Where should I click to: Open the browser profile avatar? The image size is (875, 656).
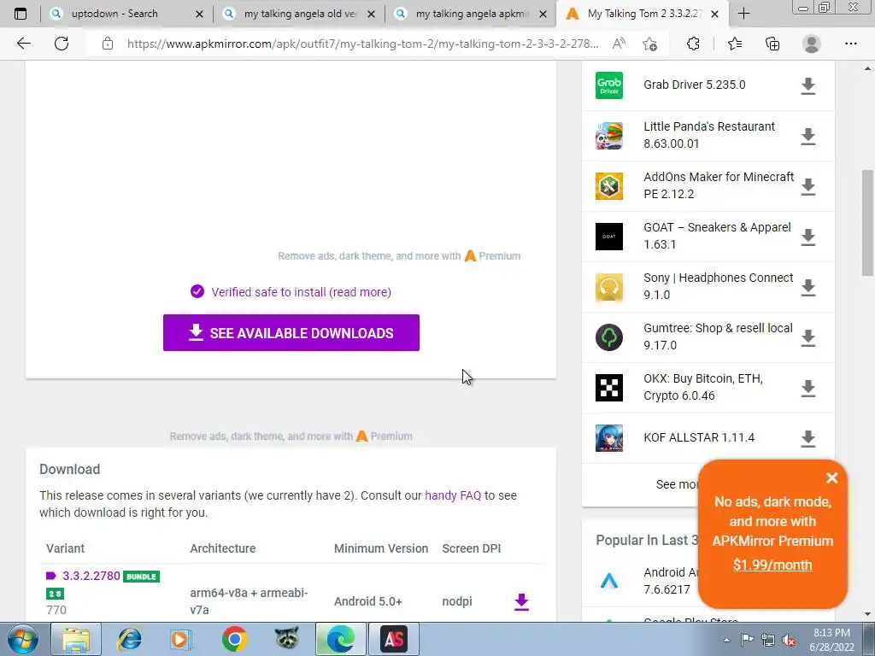(x=812, y=44)
